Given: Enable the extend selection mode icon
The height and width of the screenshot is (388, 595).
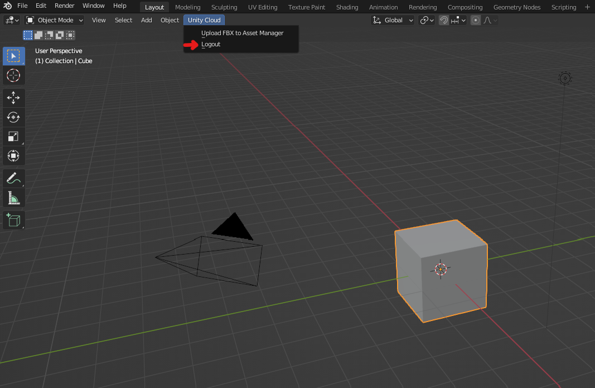Looking at the screenshot, I should 38,35.
